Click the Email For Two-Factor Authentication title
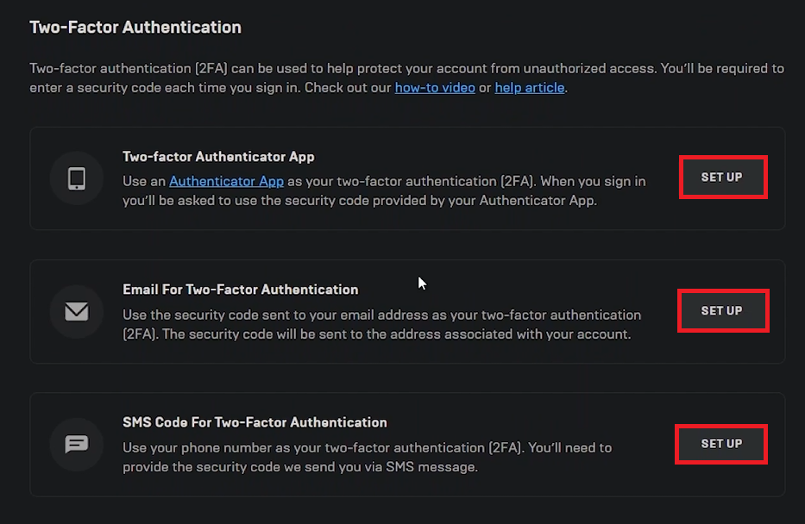 [240, 290]
